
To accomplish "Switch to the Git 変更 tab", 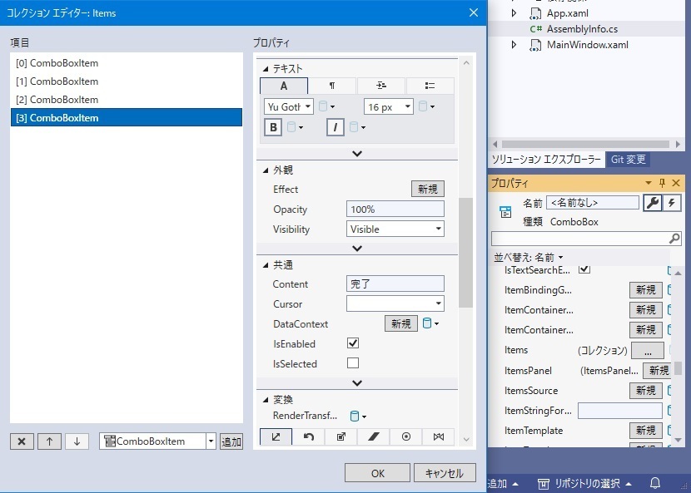I will 628,159.
